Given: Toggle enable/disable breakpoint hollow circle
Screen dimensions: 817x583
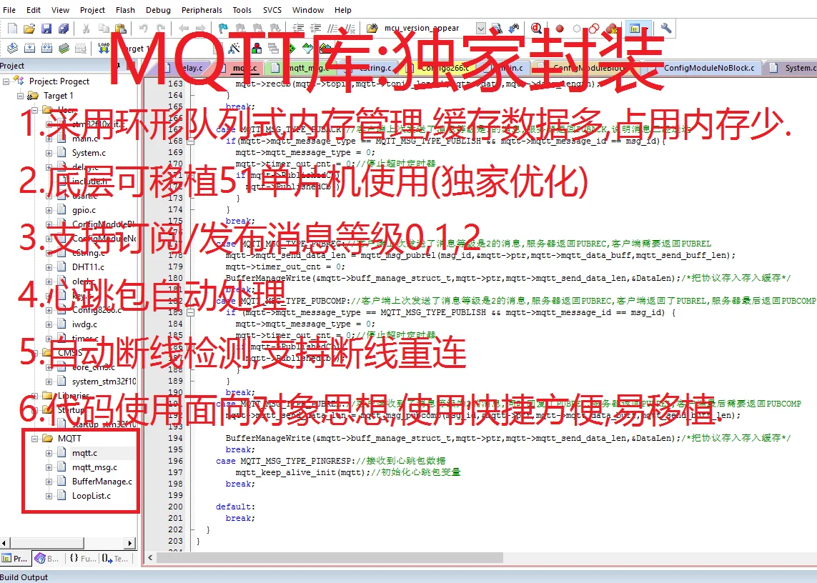Looking at the screenshot, I should [x=576, y=28].
